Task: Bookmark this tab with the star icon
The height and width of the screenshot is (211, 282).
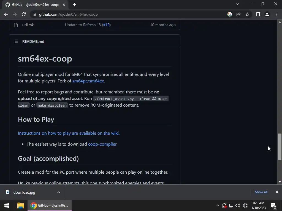Action: pos(247,14)
